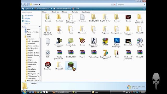The width and height of the screenshot is (167, 94).
Task: Collapse the Pastas panel chevron
Action: click(x=40, y=27)
